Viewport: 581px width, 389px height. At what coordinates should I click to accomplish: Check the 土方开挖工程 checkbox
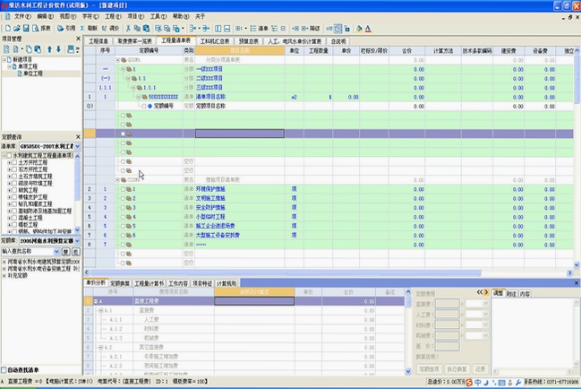pos(14,162)
